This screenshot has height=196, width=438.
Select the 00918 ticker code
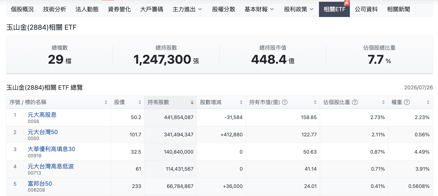click(x=35, y=156)
